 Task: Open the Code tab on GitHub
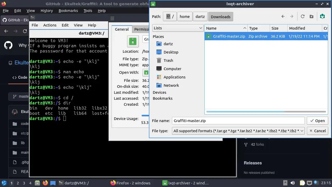[20, 77]
